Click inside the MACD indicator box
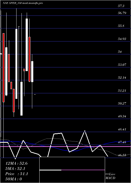The image size is (131, 183). pyautogui.click(x=72, y=170)
